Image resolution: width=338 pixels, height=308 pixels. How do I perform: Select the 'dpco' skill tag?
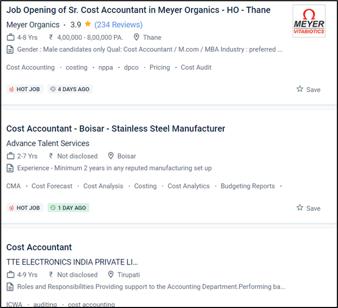pyautogui.click(x=131, y=68)
